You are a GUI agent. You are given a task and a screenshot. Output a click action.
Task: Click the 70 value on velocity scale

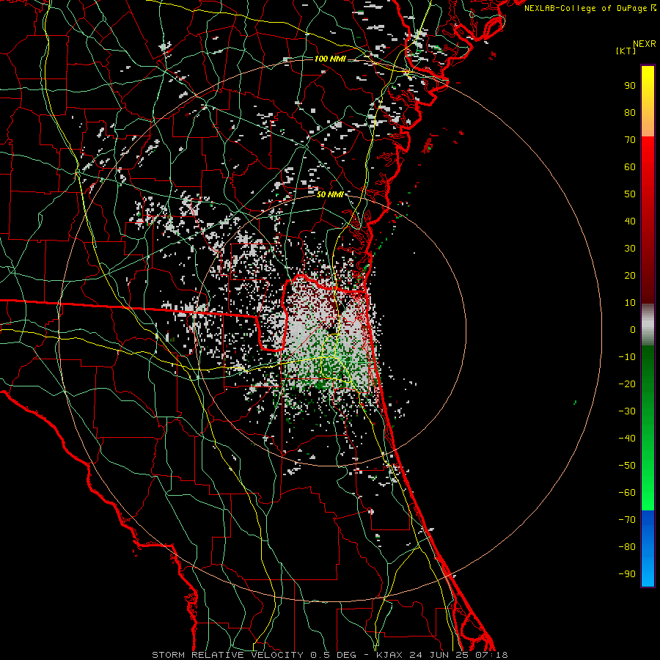click(630, 140)
